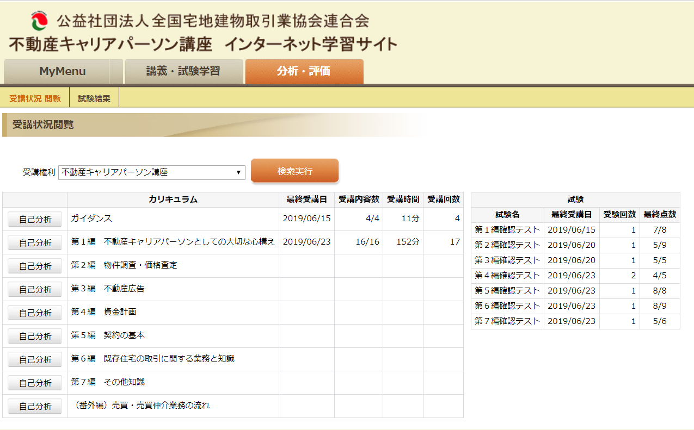The width and height of the screenshot is (694, 430).
Task: Click 自己分析 next to 第5編 契約の基本
Action: tap(35, 336)
